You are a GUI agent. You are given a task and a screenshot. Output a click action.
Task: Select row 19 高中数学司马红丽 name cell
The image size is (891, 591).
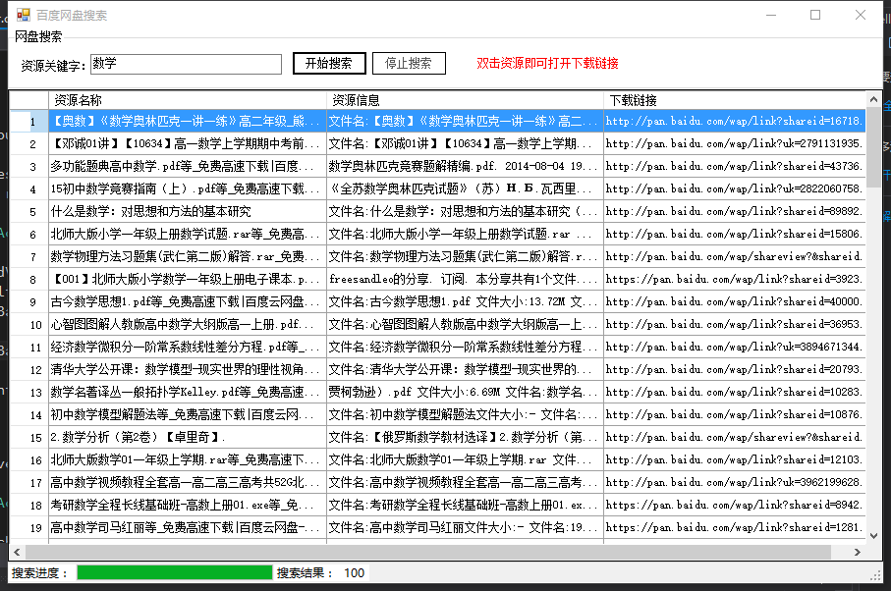click(188, 527)
